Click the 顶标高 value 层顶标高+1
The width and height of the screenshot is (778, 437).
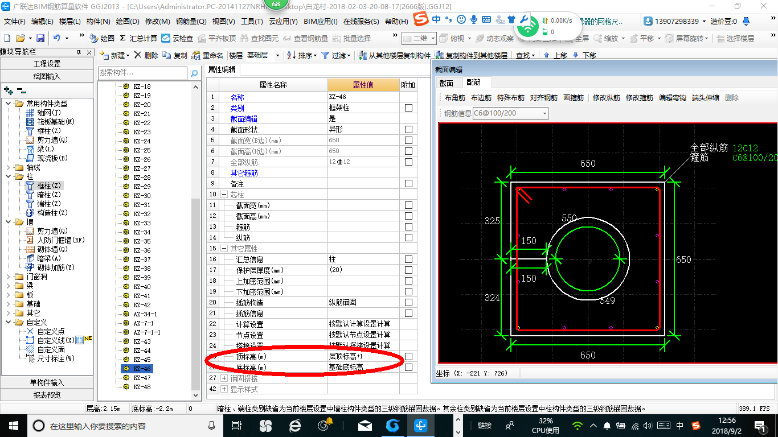point(363,356)
